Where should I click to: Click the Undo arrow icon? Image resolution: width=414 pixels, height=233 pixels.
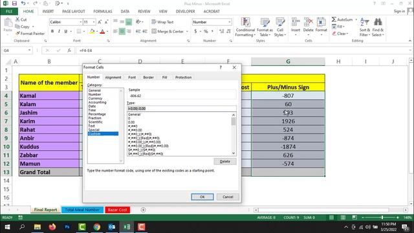click(x=23, y=3)
